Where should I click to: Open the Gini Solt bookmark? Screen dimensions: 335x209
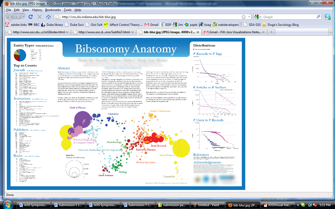pos(94,25)
